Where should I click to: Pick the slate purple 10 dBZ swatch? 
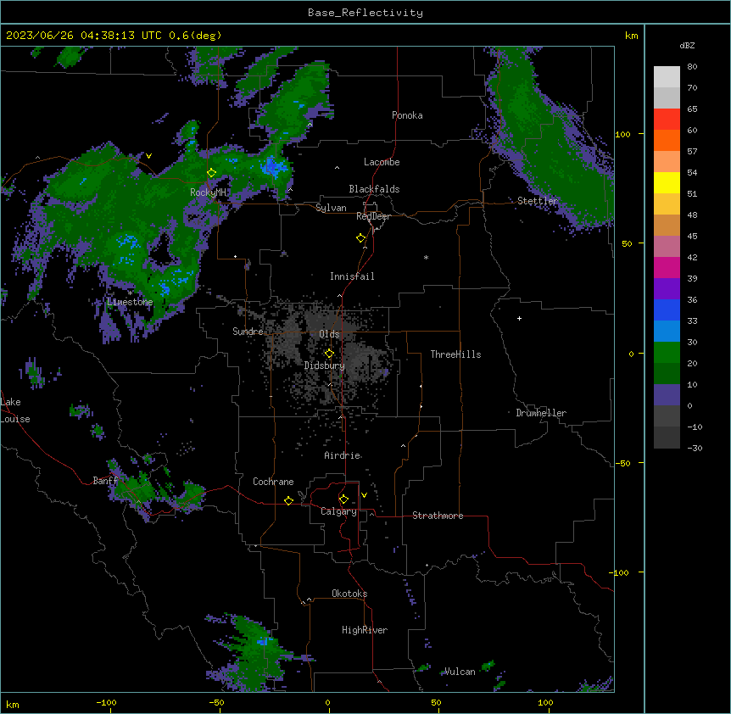667,395
